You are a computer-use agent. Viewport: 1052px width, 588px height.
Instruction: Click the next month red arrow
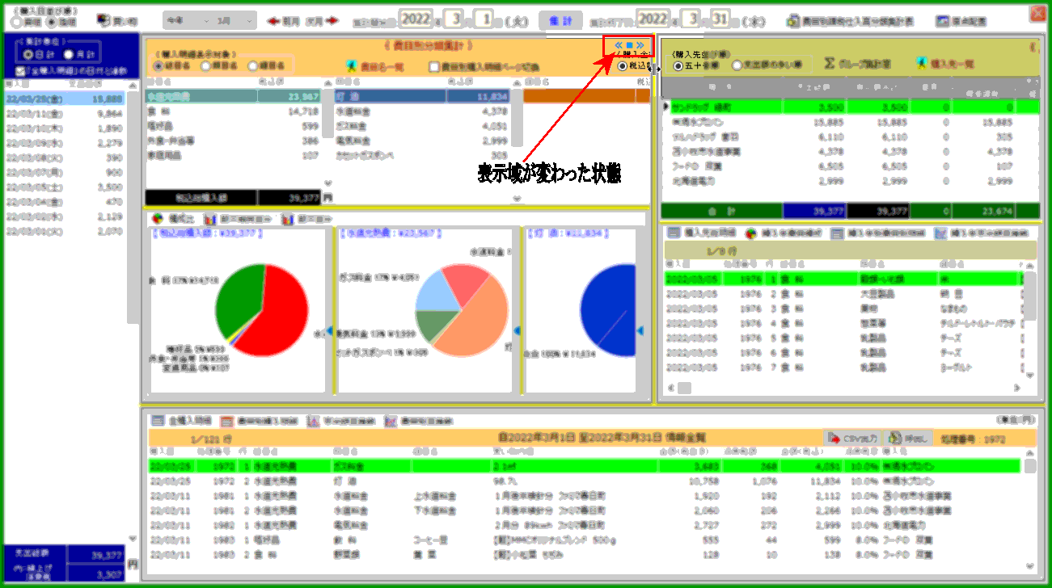pos(331,21)
